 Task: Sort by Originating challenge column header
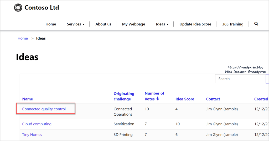point(124,96)
